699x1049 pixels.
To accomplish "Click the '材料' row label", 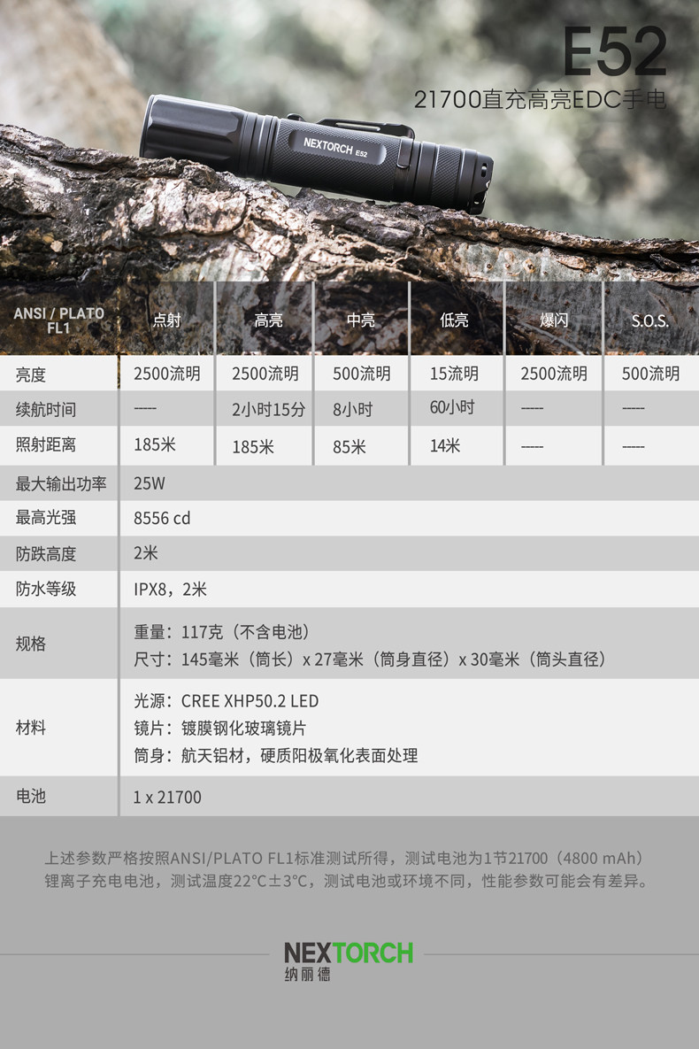I will point(31,727).
